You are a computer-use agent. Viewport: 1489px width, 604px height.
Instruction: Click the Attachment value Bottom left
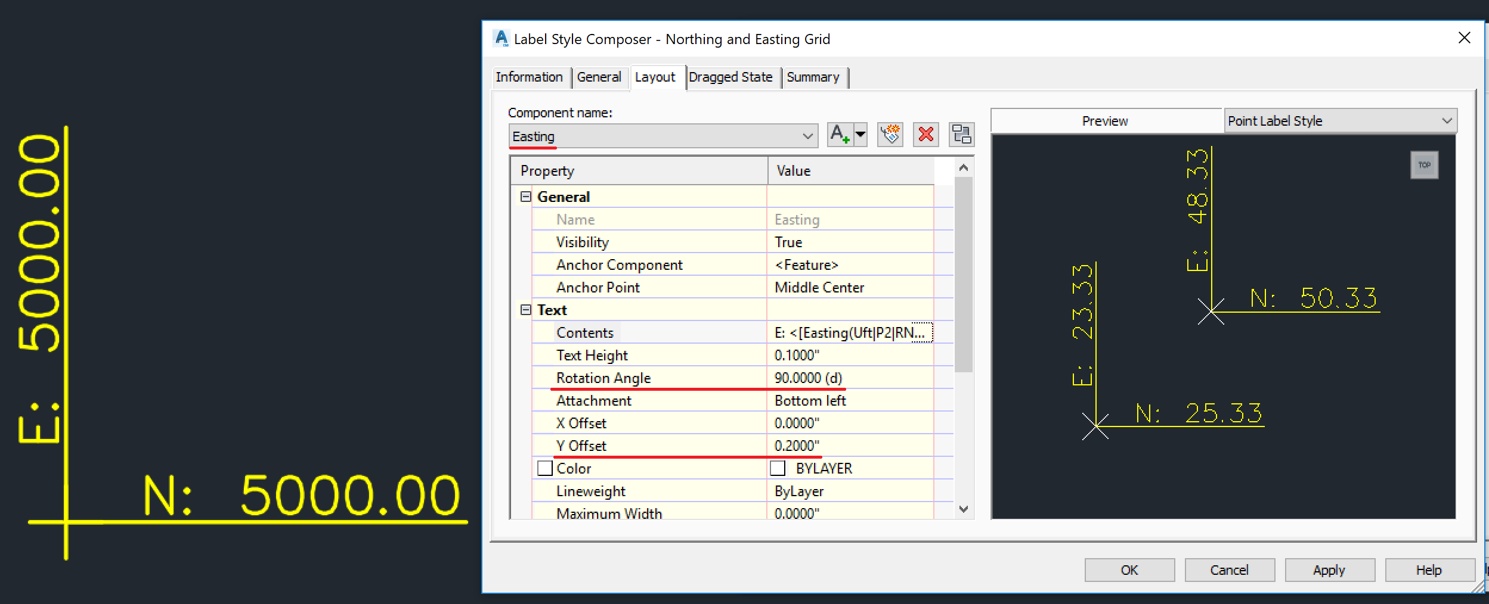point(810,400)
